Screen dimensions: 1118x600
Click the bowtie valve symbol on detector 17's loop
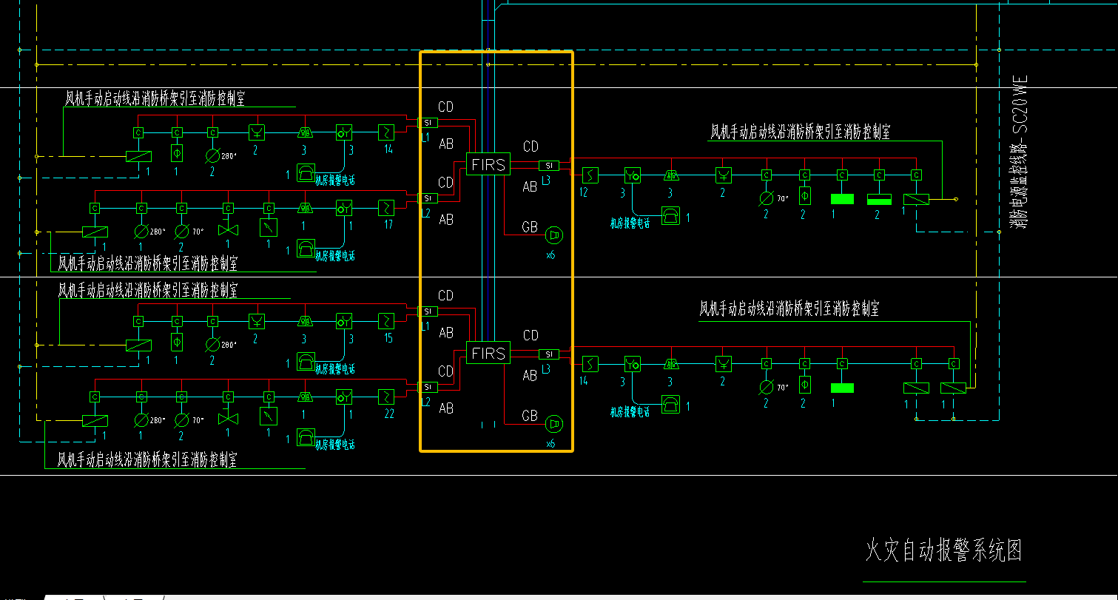tap(228, 231)
